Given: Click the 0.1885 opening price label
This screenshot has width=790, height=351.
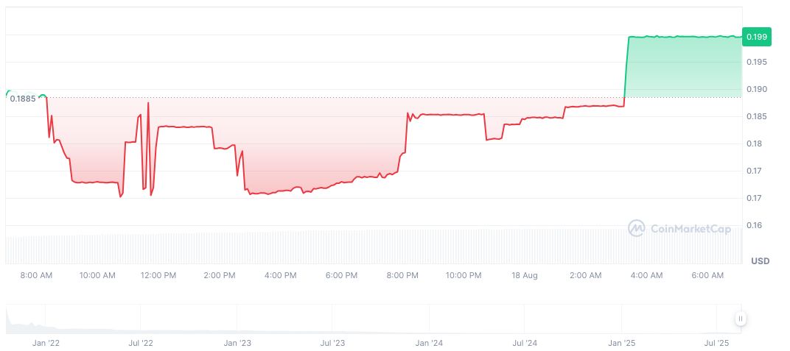Looking at the screenshot, I should point(23,98).
